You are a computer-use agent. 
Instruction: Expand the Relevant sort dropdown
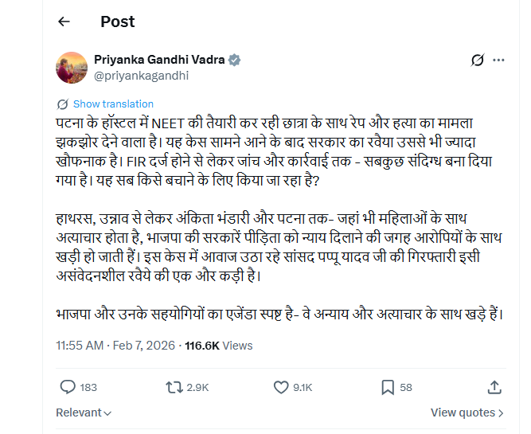point(84,412)
